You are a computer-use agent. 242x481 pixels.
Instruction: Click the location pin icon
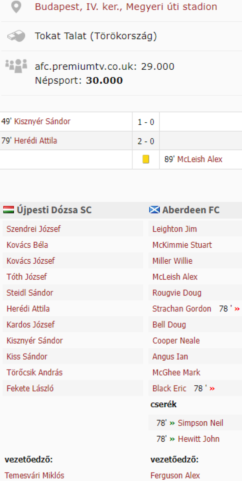tap(16, 7)
